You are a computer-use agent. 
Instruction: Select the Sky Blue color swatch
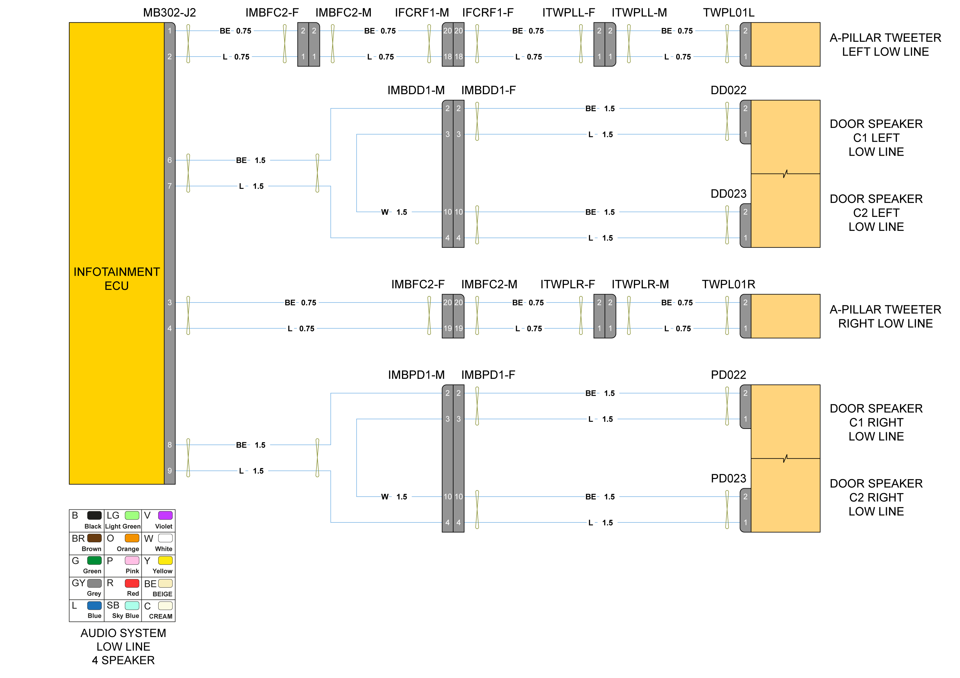click(x=132, y=605)
